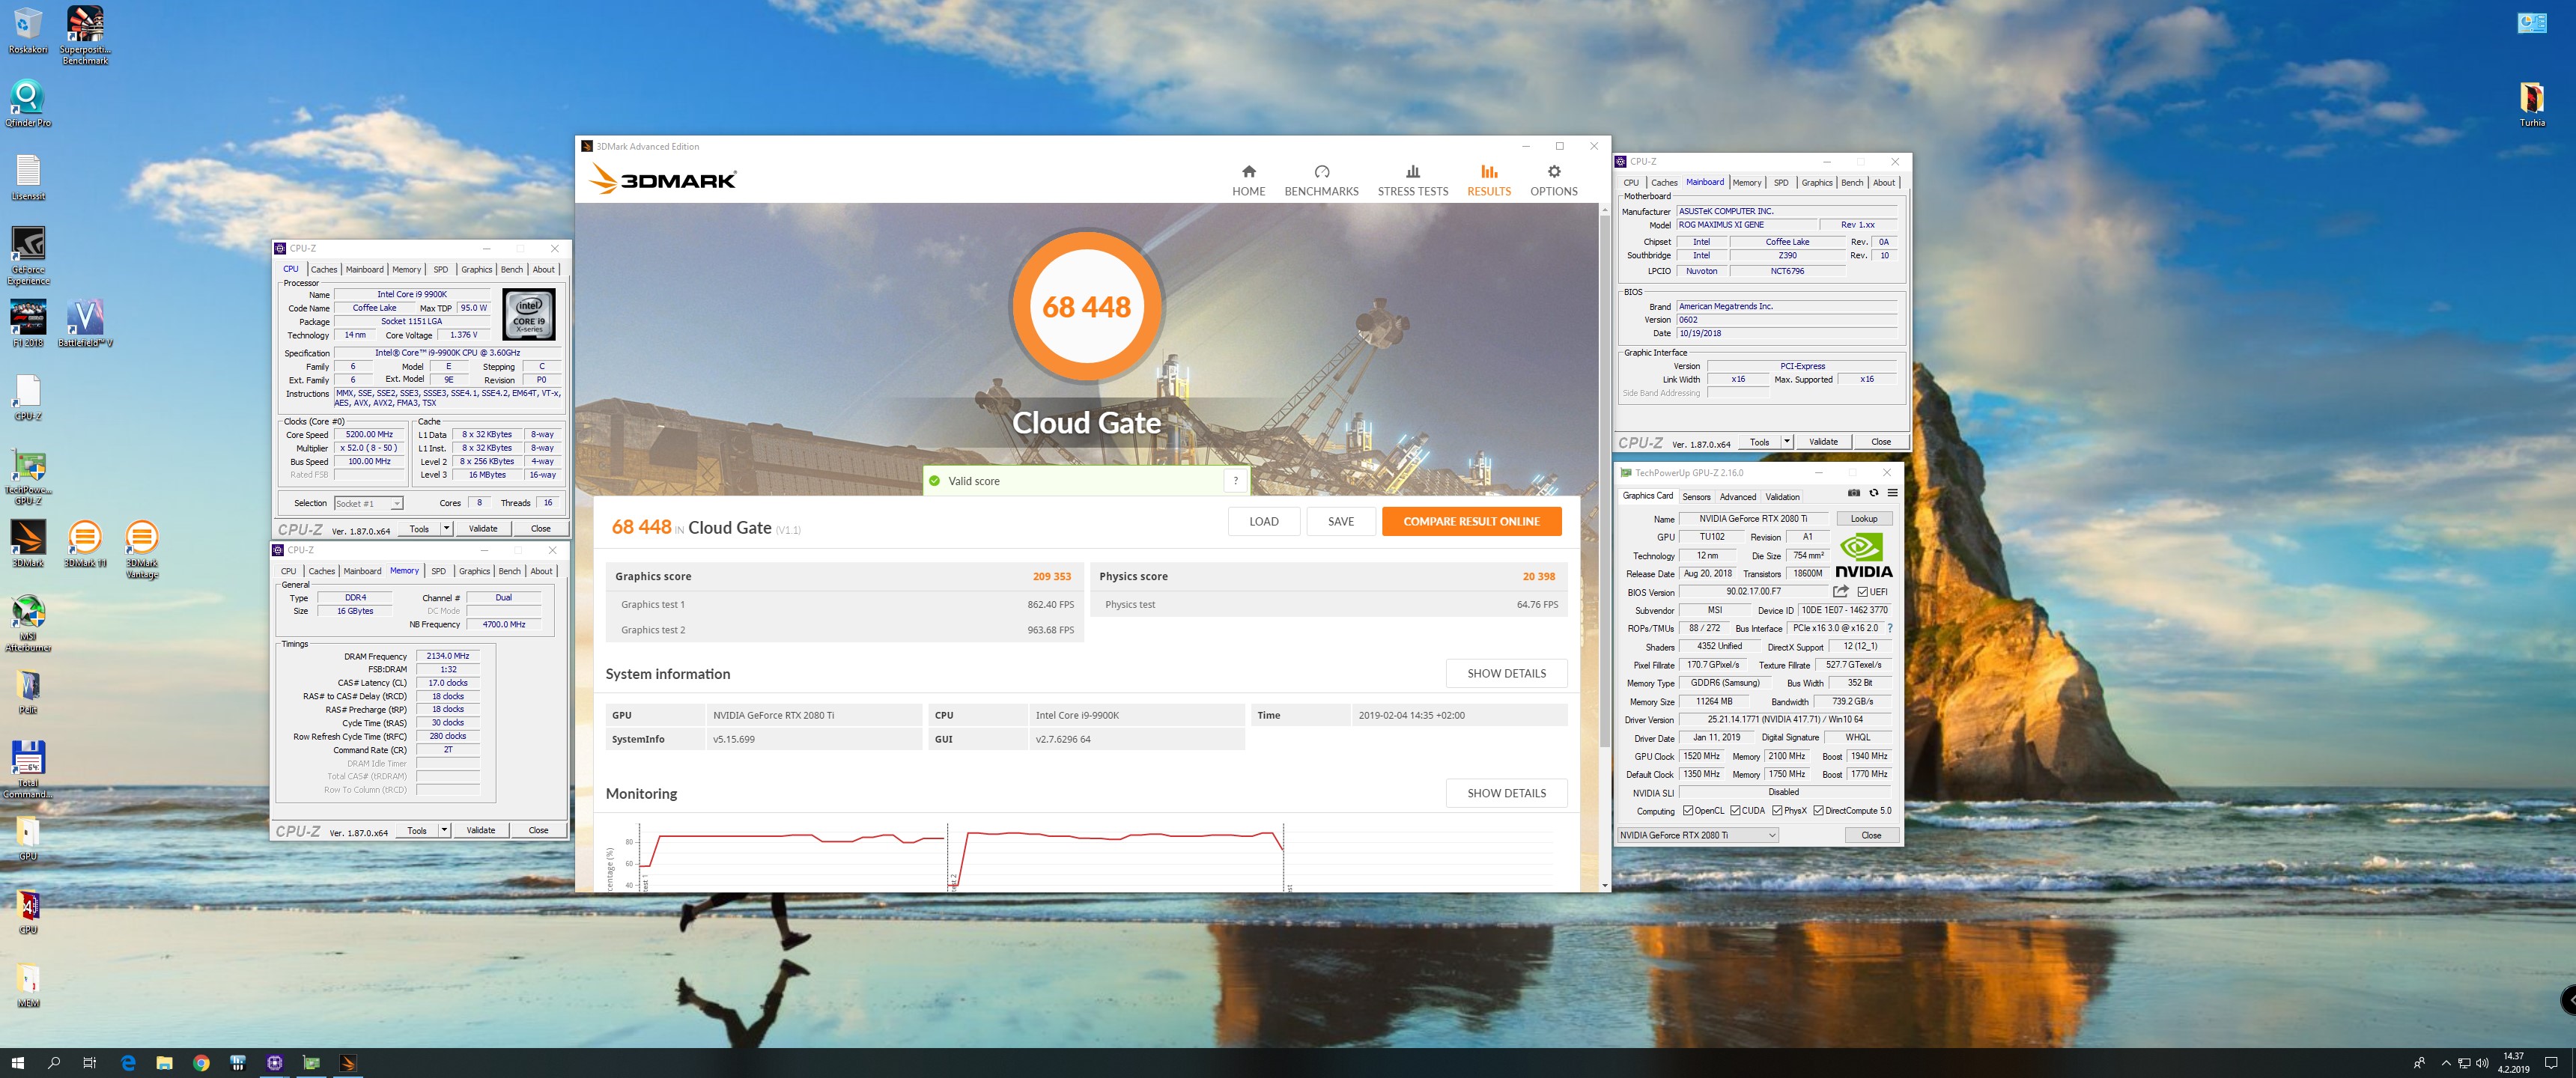The height and width of the screenshot is (1078, 2576).
Task: Expand Tools dropdown arrow in CPU-Z Mainboard window
Action: pos(1786,442)
